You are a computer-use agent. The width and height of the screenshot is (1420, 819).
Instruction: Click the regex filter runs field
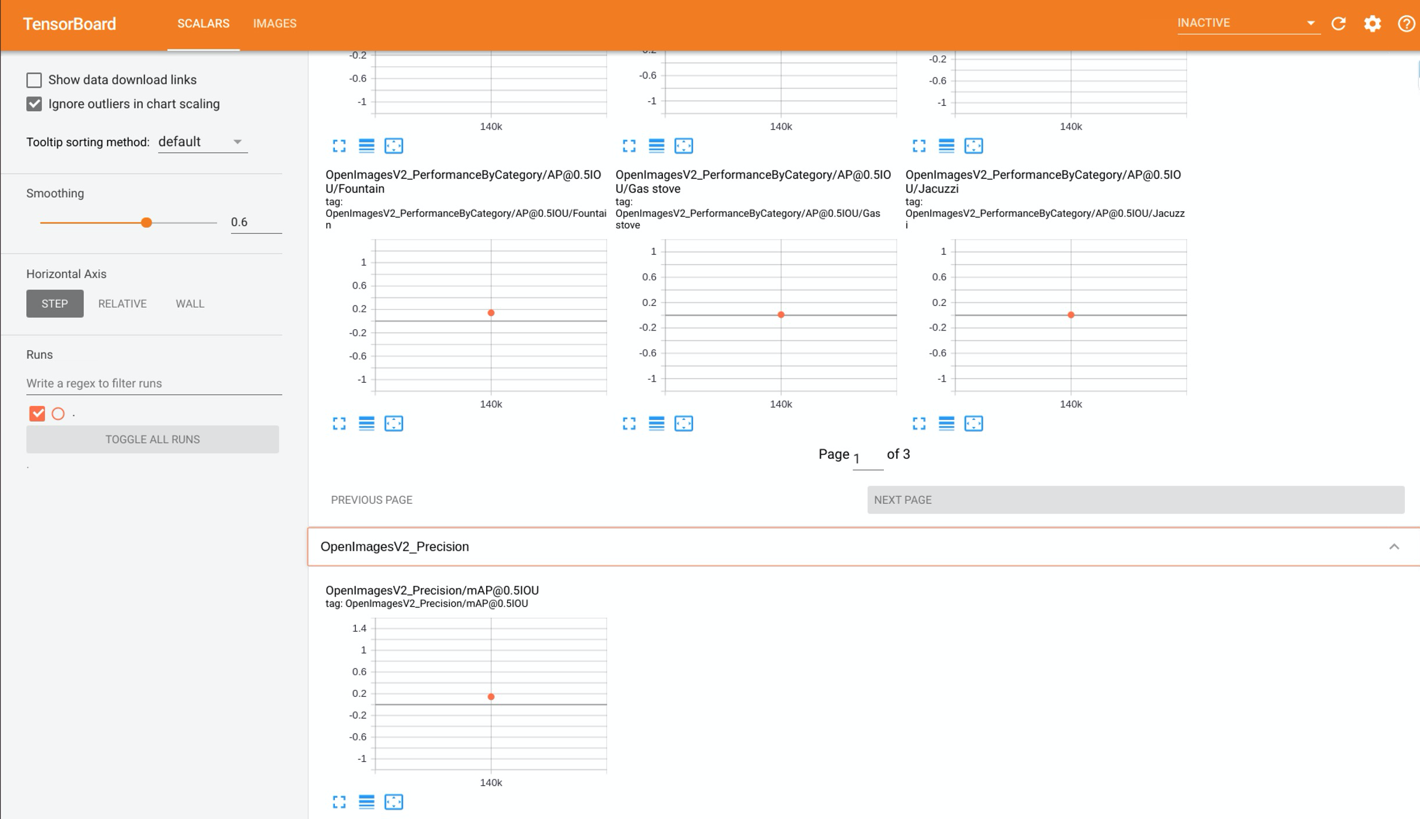point(154,383)
